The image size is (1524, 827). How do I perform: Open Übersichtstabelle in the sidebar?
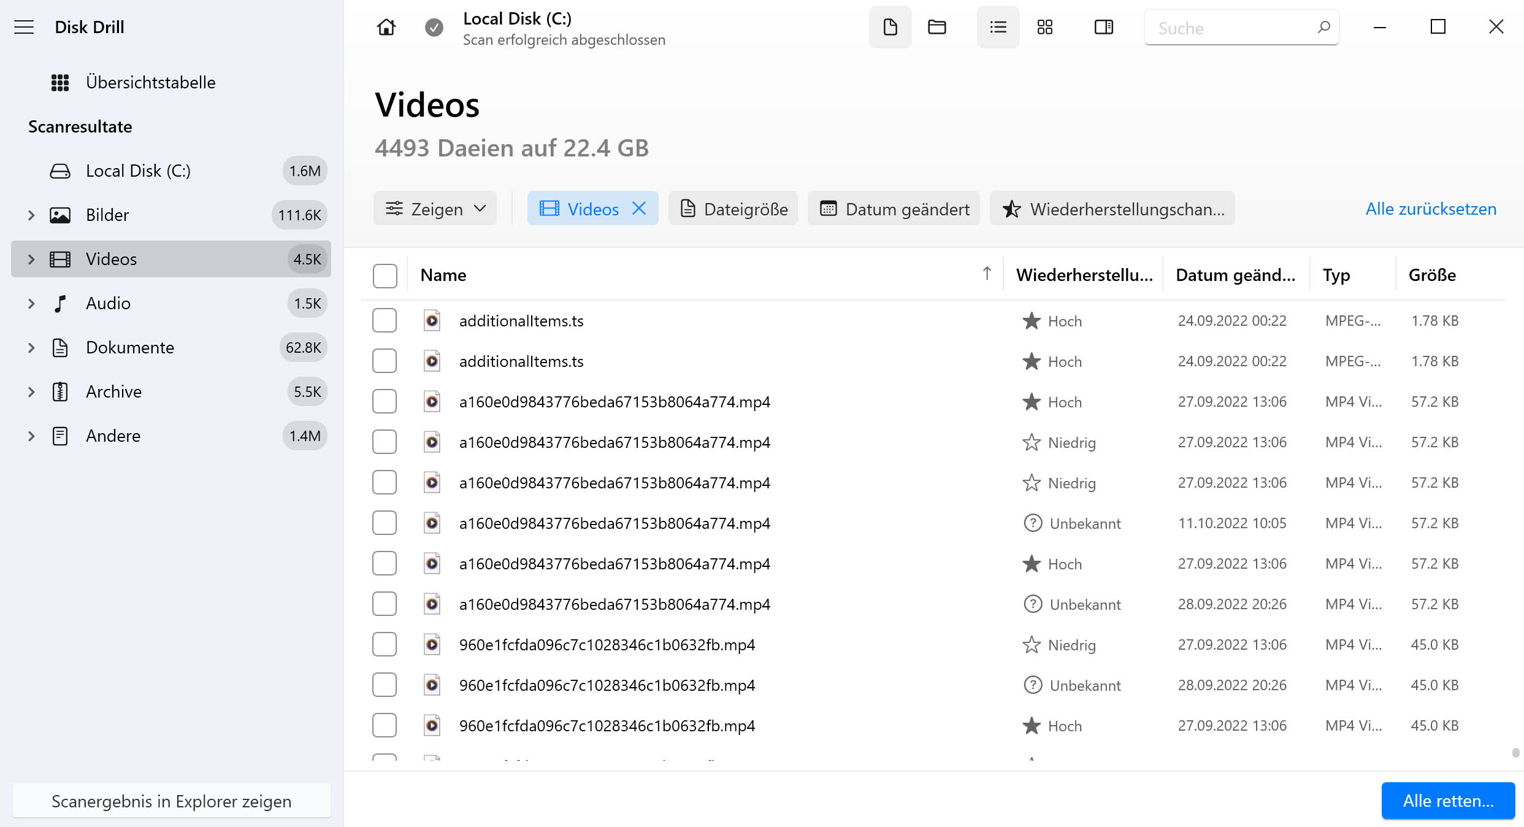tap(150, 82)
